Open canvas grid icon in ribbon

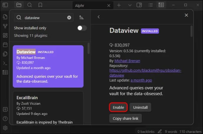pos(5,35)
